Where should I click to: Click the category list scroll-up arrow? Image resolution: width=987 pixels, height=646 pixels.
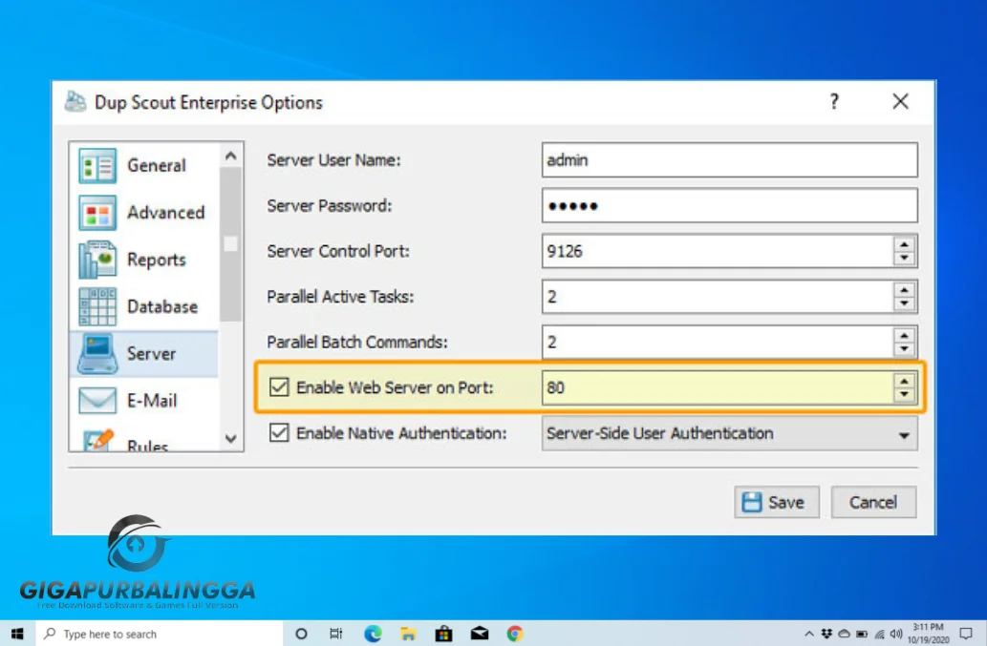tap(231, 156)
